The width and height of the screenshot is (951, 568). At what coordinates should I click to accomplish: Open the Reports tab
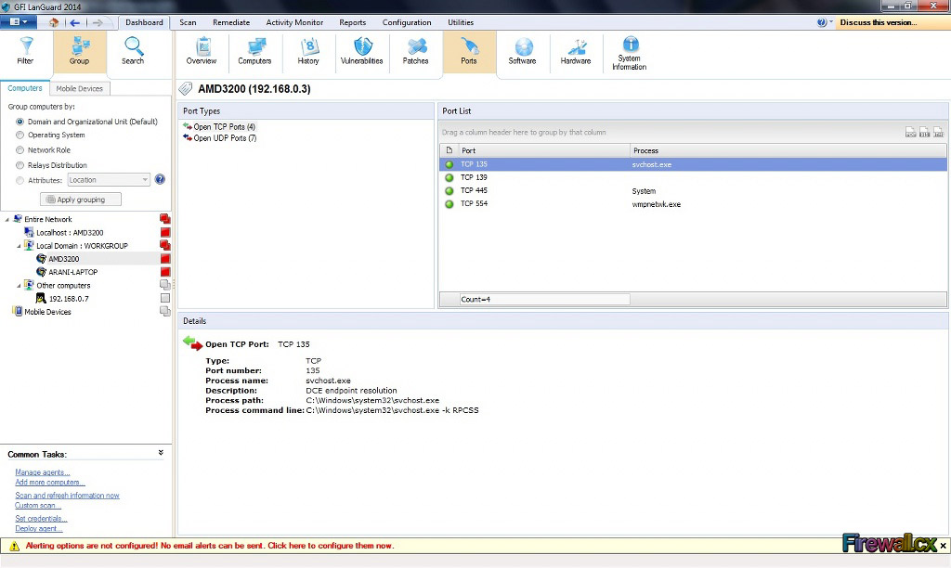point(352,22)
